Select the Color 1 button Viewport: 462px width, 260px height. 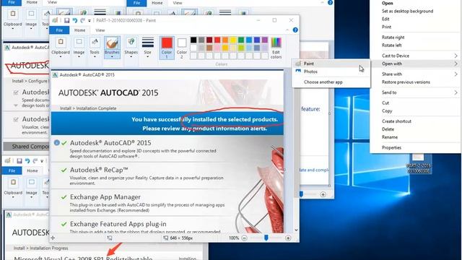click(167, 48)
